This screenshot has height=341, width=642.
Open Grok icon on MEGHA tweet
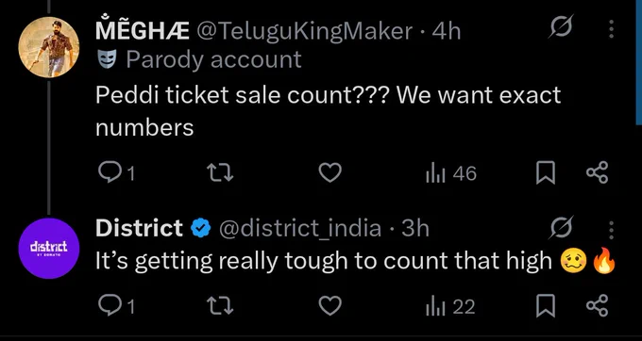(561, 27)
